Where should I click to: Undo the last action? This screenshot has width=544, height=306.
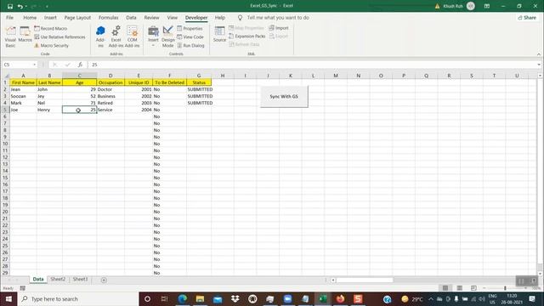pyautogui.click(x=20, y=6)
